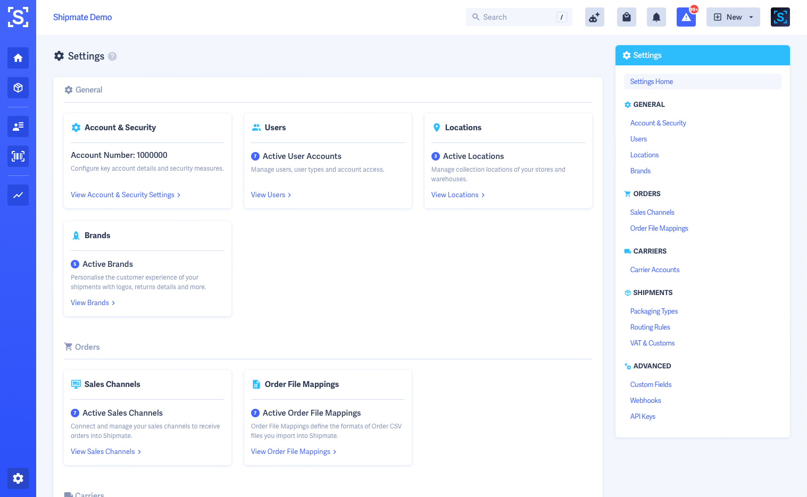Click the Active Sales Channels heading
807x497 pixels.
(122, 413)
